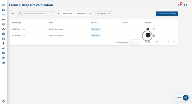This screenshot has height=104, width=192.
Task: Go to the next results page
Action: pos(169,42)
